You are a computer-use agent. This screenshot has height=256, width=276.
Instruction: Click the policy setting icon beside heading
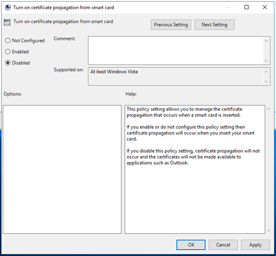7,22
